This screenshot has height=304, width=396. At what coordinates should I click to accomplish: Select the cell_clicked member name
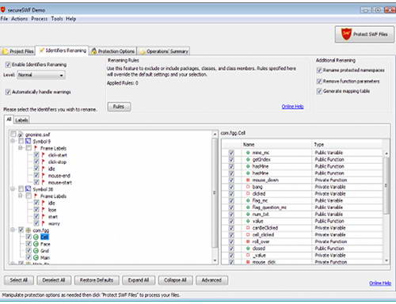coord(263,234)
